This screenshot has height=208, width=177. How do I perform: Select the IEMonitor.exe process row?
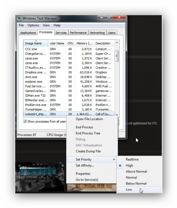coord(69,100)
